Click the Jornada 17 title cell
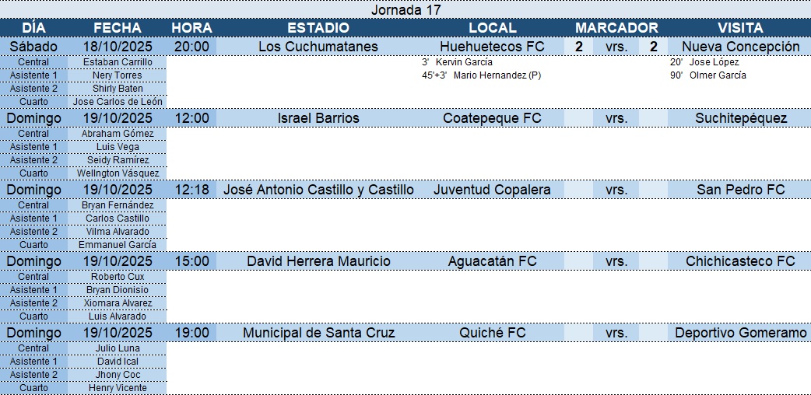 pos(405,10)
